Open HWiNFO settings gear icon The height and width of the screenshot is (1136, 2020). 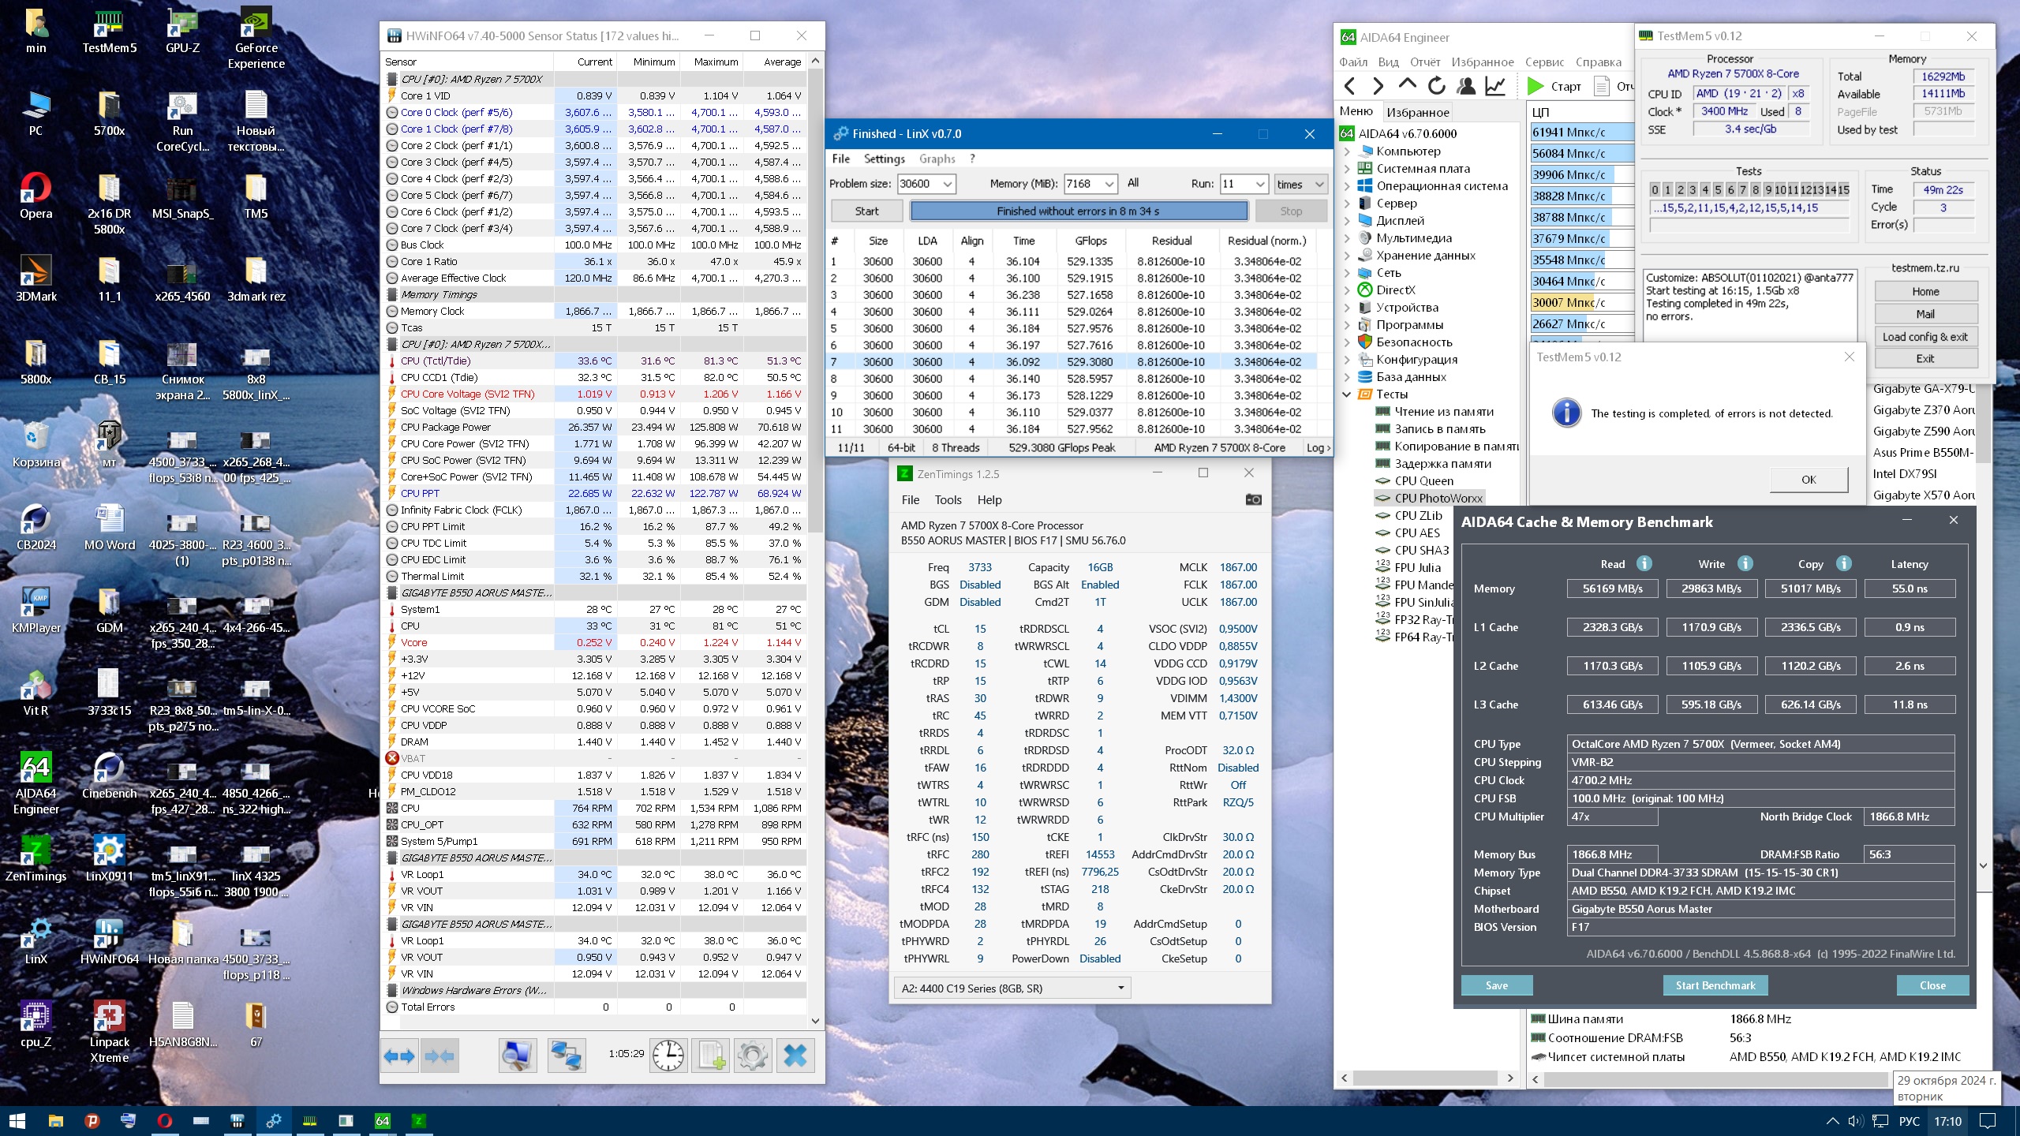click(752, 1056)
